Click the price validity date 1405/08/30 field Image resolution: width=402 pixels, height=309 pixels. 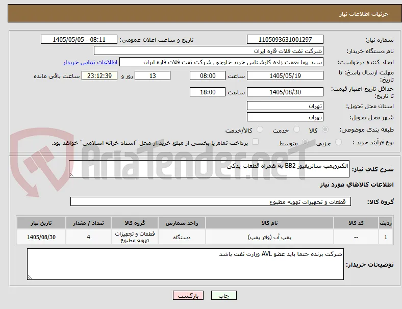click(x=285, y=92)
